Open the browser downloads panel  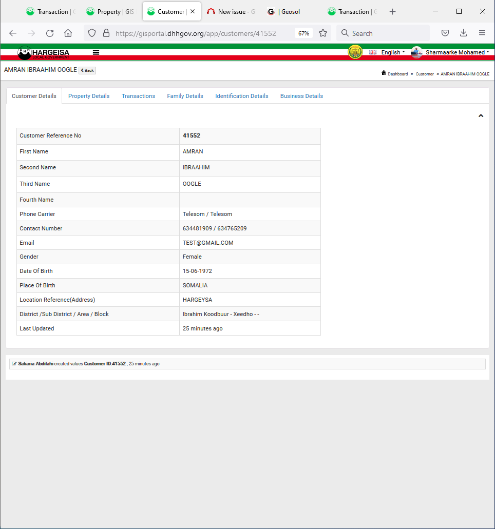464,33
